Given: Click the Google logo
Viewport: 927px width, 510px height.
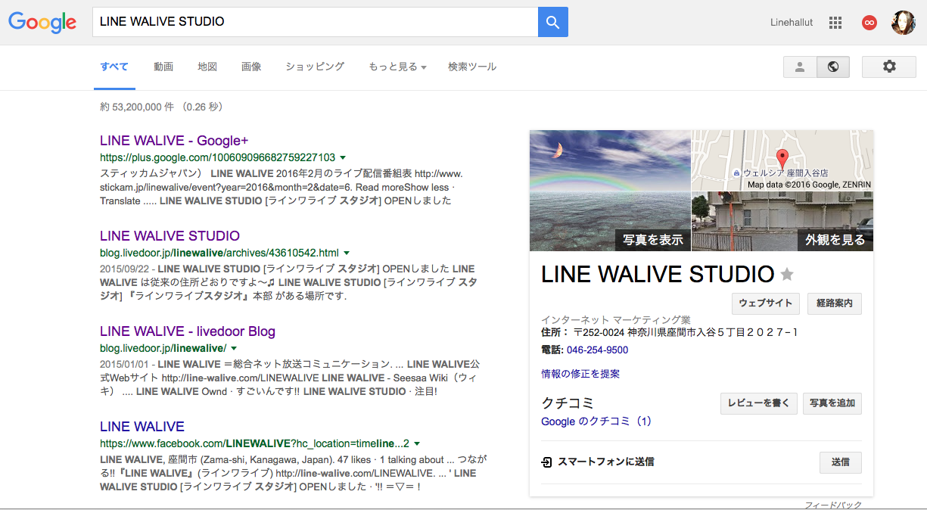Looking at the screenshot, I should click(x=42, y=22).
